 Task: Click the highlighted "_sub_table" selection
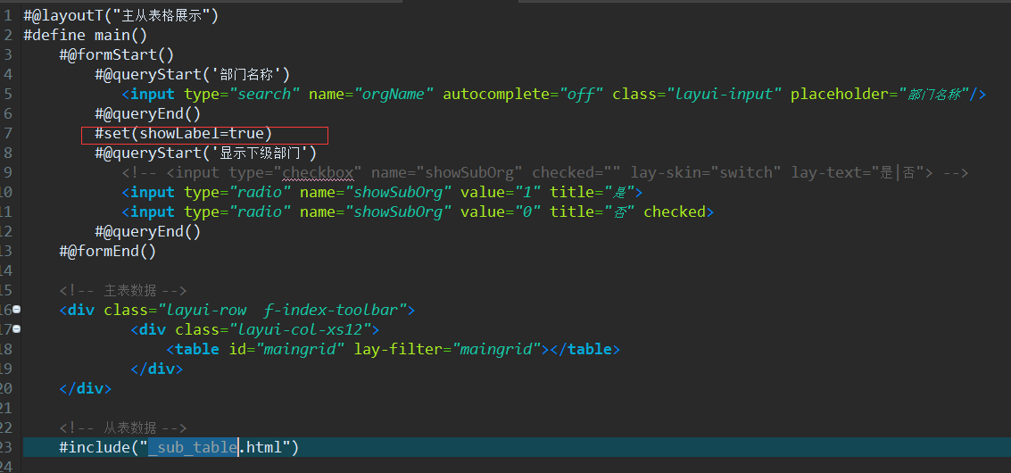[x=194, y=447]
